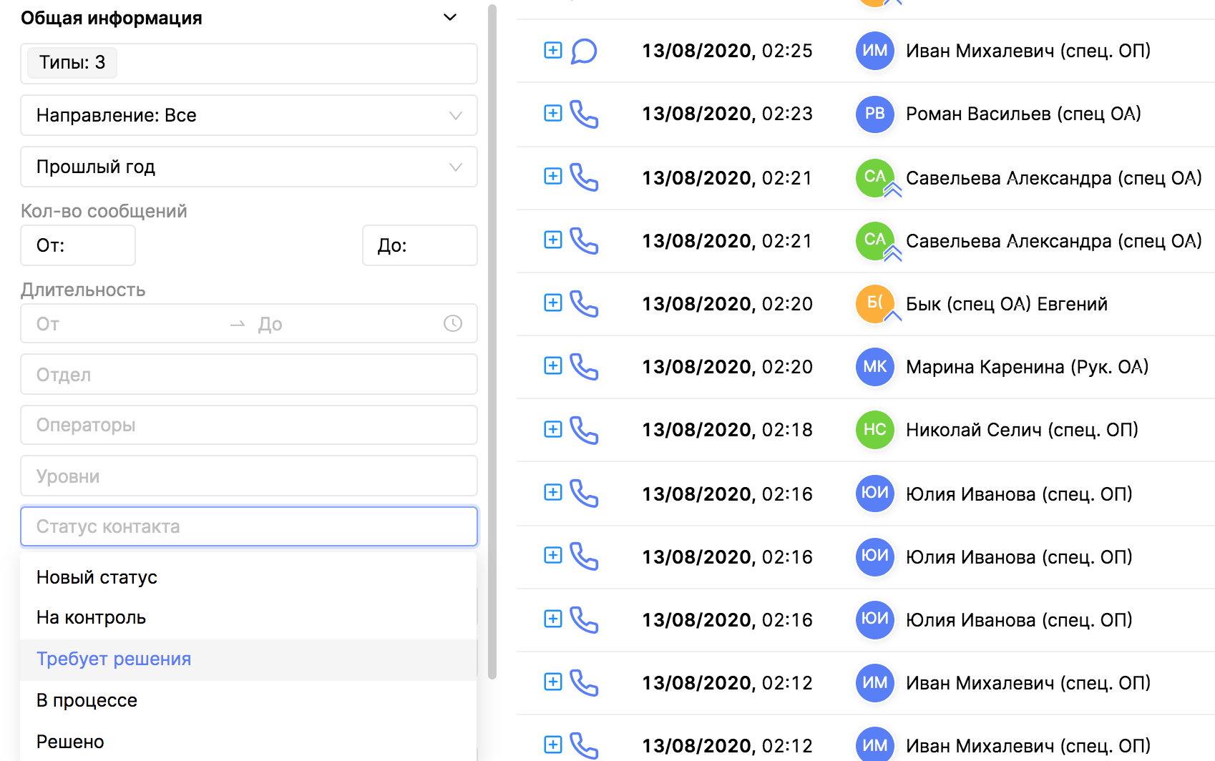This screenshot has width=1215, height=761.
Task: Collapse the Общая информация section
Action: click(x=450, y=17)
